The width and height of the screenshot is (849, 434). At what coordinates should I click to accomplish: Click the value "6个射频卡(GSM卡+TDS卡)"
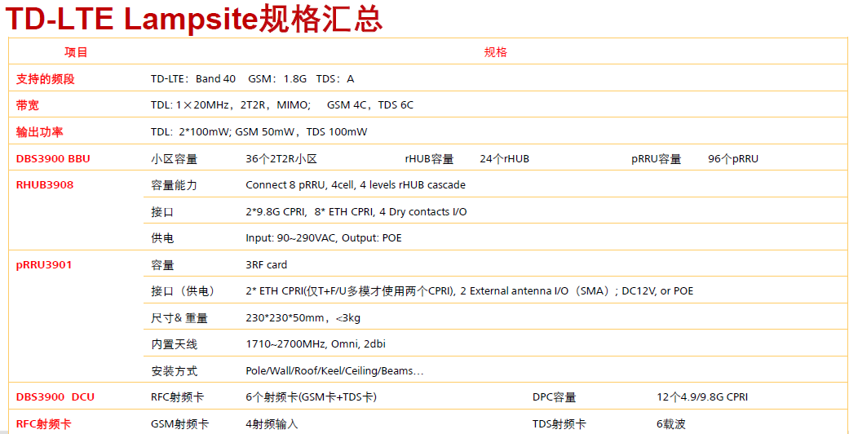tap(312, 398)
